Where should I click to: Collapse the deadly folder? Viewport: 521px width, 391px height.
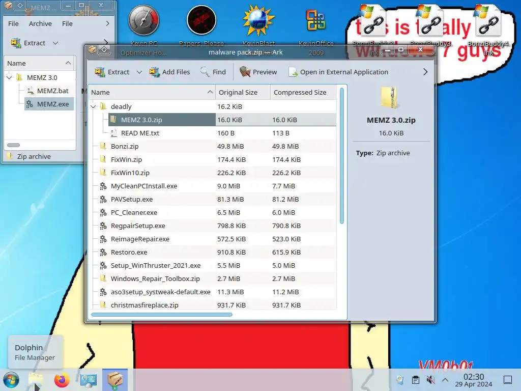click(94, 107)
